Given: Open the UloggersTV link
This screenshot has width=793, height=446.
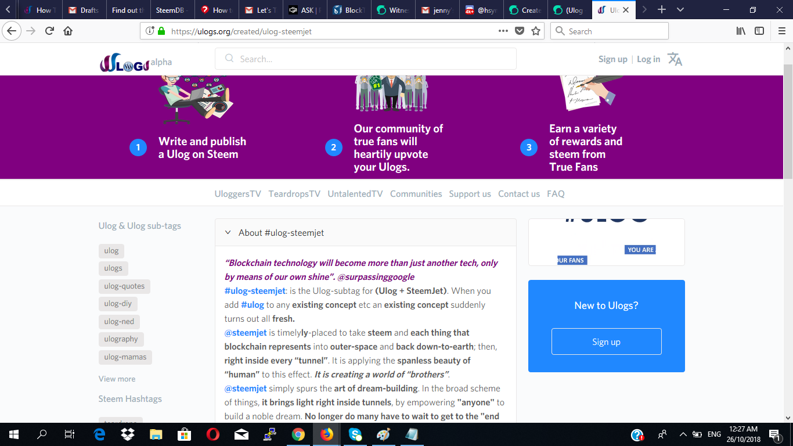Looking at the screenshot, I should point(238,194).
